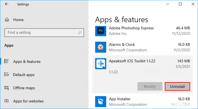Viewport: 198px width, 109px height.
Task: Click the 143 MB size value
Action: click(x=184, y=61)
